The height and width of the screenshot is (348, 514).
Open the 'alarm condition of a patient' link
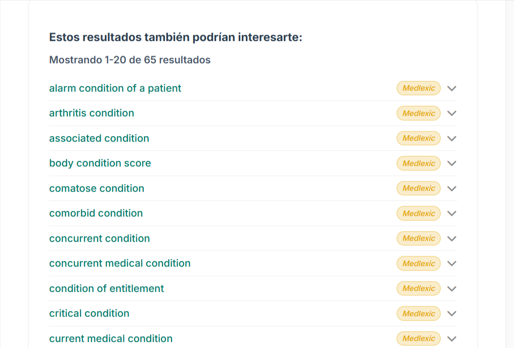point(115,89)
